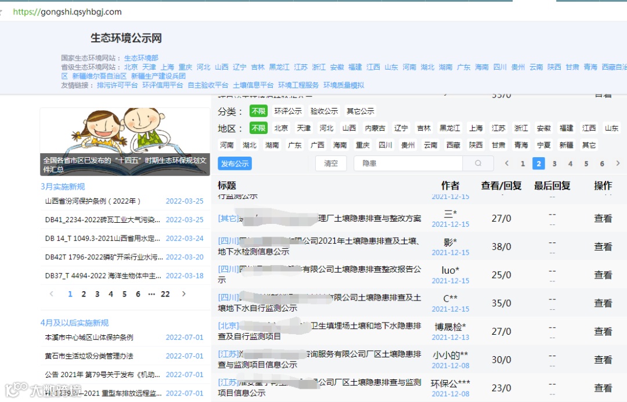
Task: Go to notice page 6
Action: [602, 164]
